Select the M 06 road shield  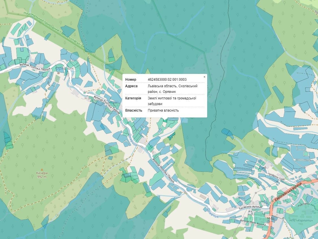click(271, 218)
